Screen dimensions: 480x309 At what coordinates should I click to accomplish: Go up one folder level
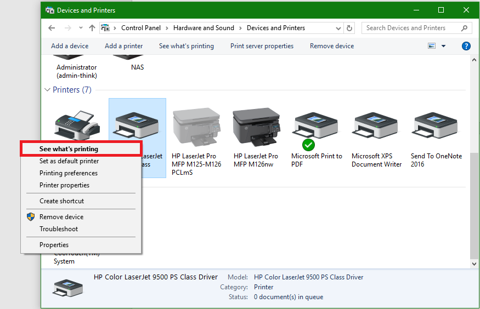(x=92, y=28)
